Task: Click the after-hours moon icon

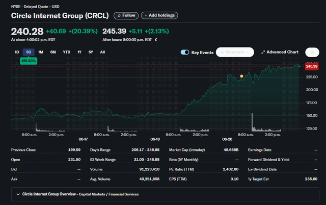Action: (156, 40)
